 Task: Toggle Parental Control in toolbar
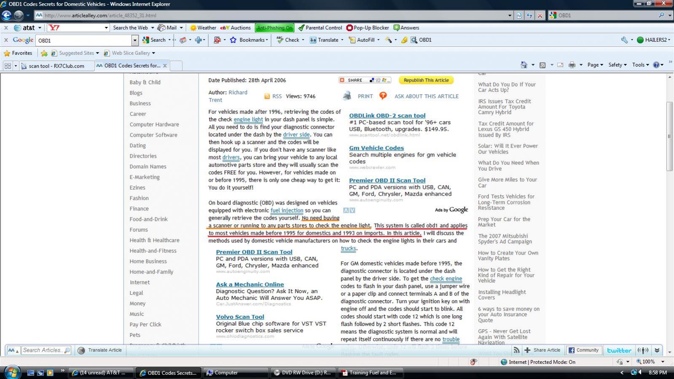pos(320,28)
